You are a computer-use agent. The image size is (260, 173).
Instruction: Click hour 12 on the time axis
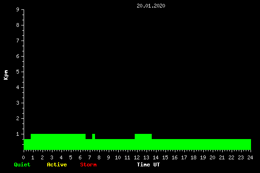[137, 157]
